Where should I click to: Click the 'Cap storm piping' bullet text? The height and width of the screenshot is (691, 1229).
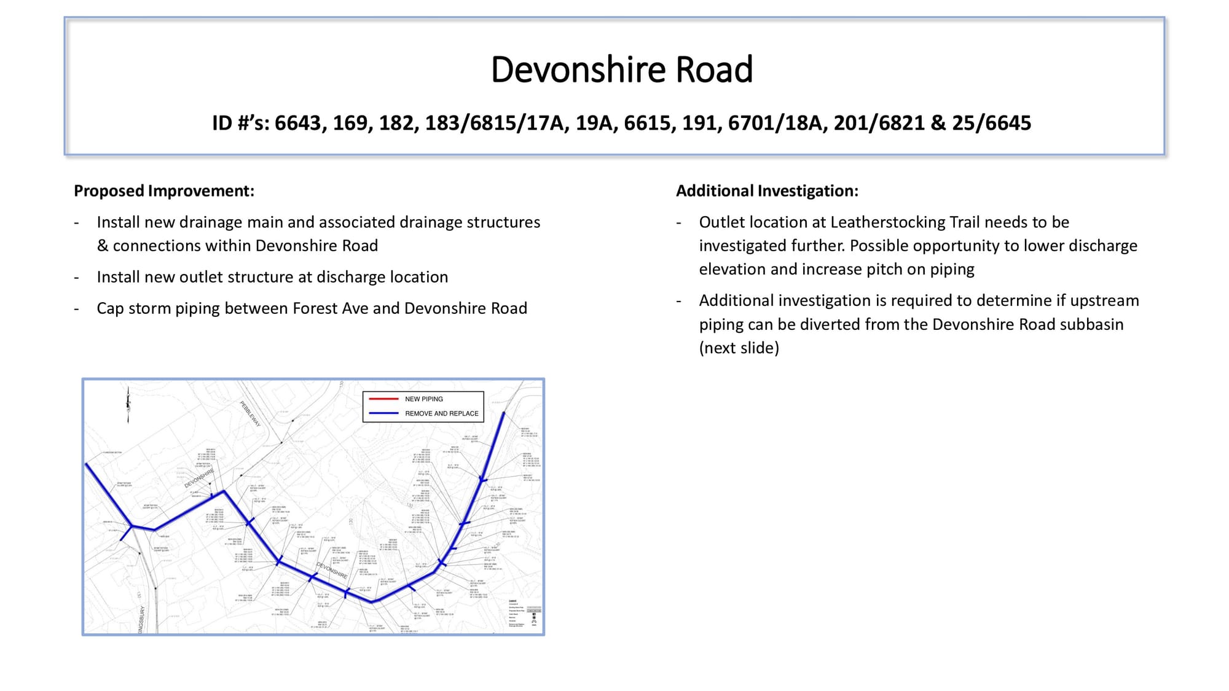[x=312, y=308]
